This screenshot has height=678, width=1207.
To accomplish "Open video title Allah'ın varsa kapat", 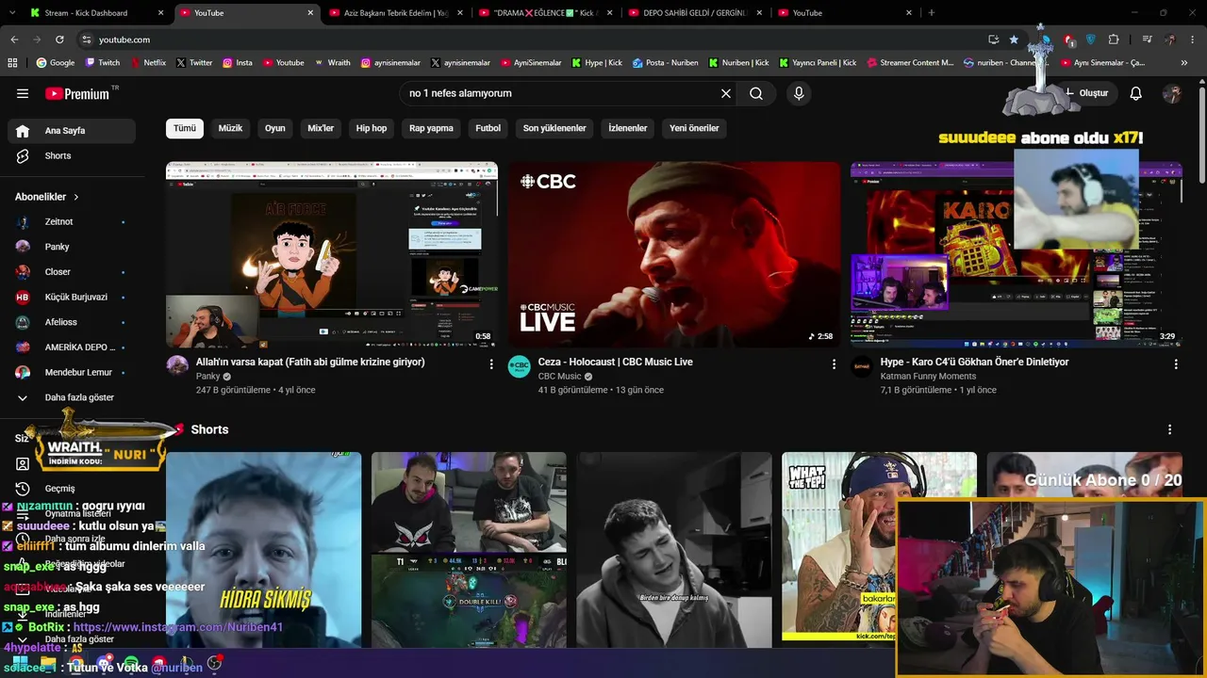I will (310, 362).
